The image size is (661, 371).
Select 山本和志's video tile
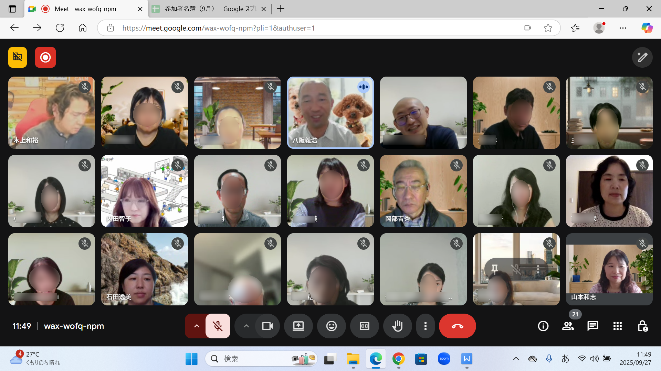click(609, 269)
